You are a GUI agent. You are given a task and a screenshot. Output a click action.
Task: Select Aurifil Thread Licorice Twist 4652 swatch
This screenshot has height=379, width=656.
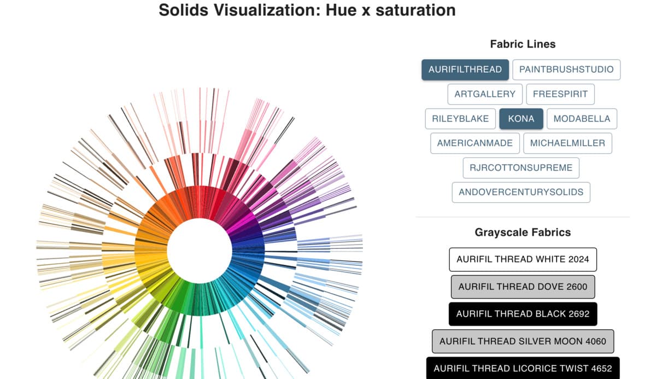point(523,368)
